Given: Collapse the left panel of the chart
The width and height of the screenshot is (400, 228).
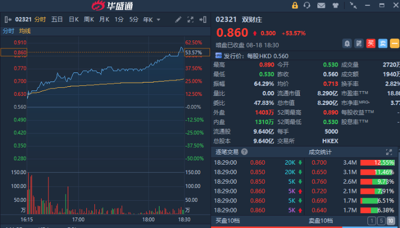Looking at the screenshot, I should (7, 20).
